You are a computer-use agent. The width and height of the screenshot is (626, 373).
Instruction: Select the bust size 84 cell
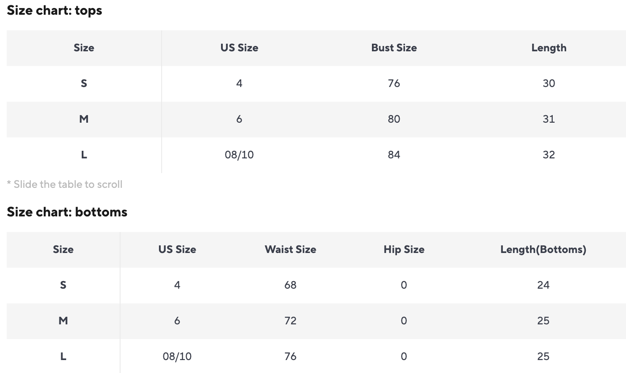[x=394, y=155]
